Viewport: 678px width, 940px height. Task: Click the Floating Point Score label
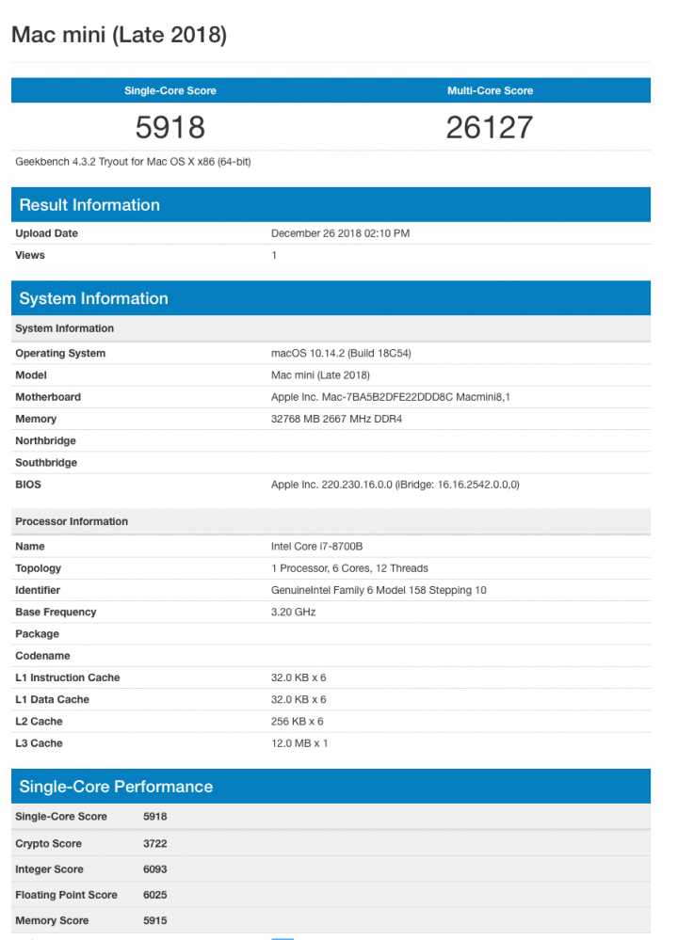click(x=67, y=895)
